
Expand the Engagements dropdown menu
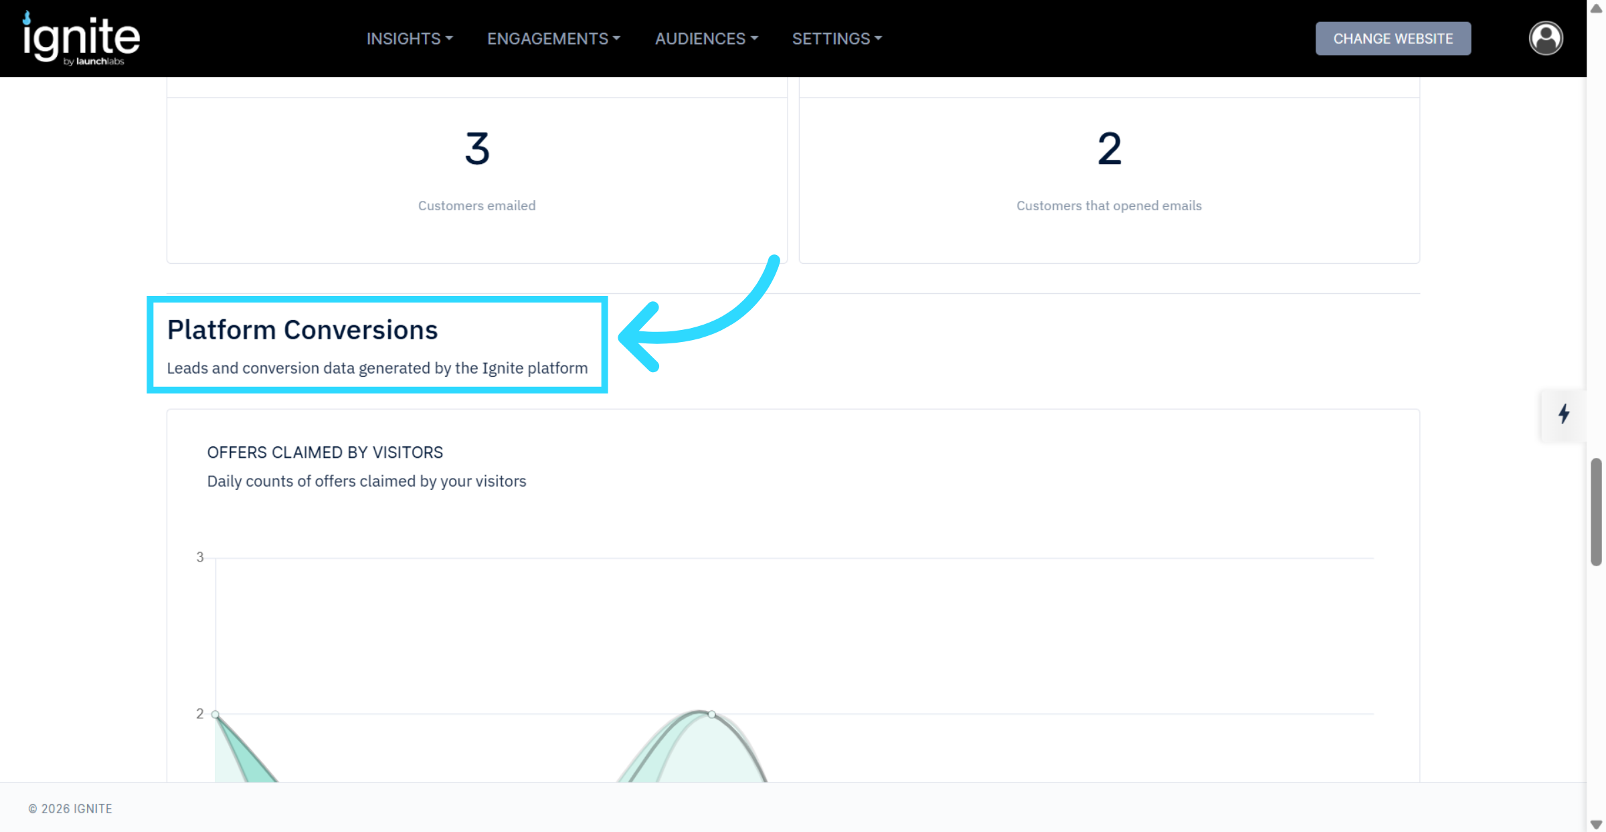click(x=553, y=39)
